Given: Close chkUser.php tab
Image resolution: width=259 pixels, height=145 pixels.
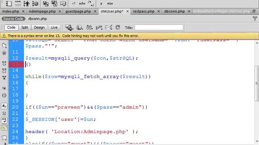Looking at the screenshot, I should point(127,11).
